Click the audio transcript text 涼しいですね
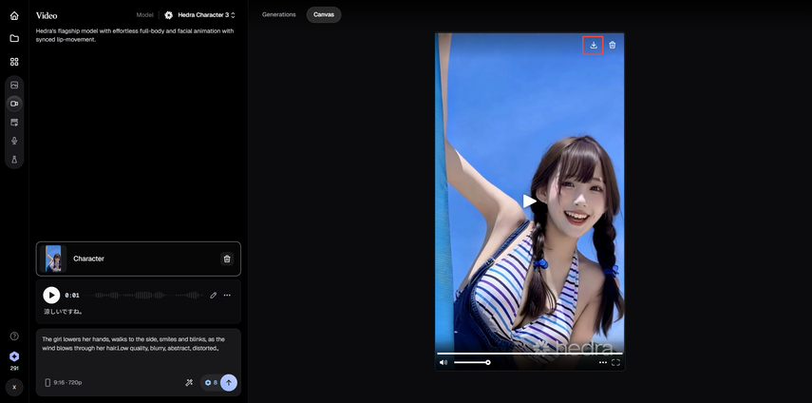The width and height of the screenshot is (812, 403). (x=64, y=312)
